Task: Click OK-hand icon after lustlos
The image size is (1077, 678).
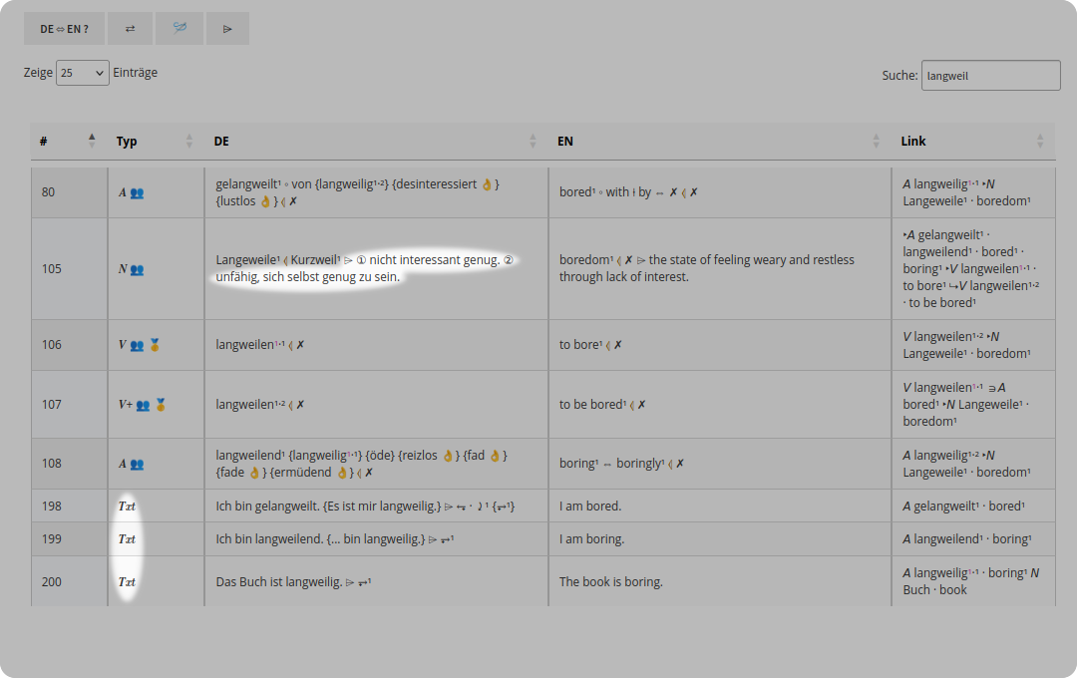Action: 265,201
